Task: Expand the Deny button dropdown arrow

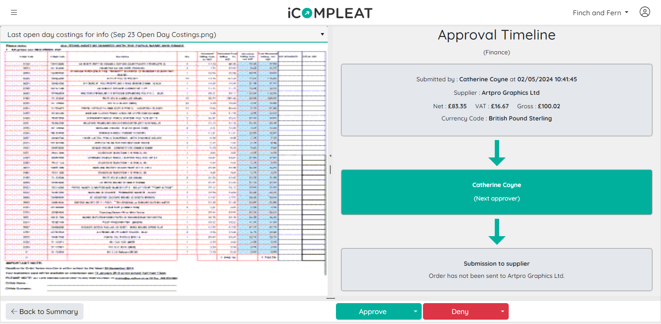Action: coord(503,311)
